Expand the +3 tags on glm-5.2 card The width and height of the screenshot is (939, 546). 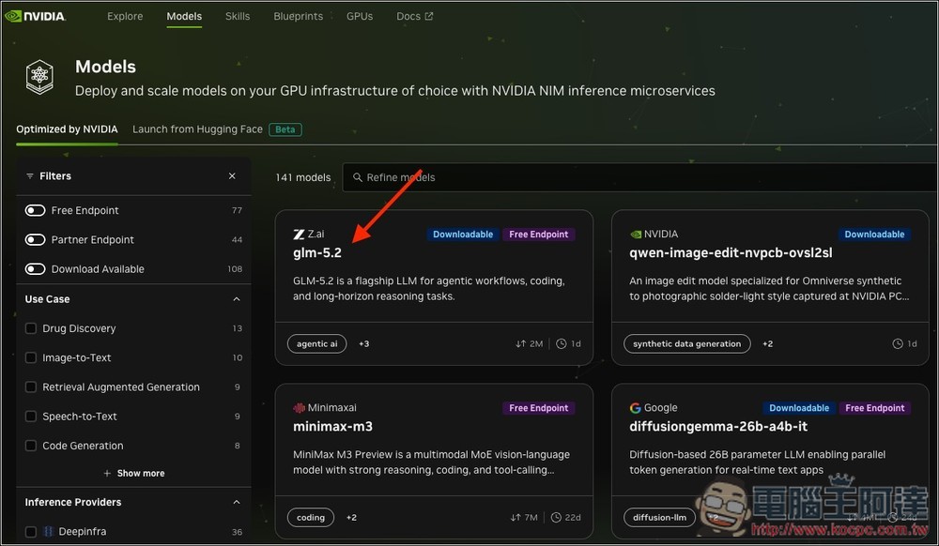(363, 344)
